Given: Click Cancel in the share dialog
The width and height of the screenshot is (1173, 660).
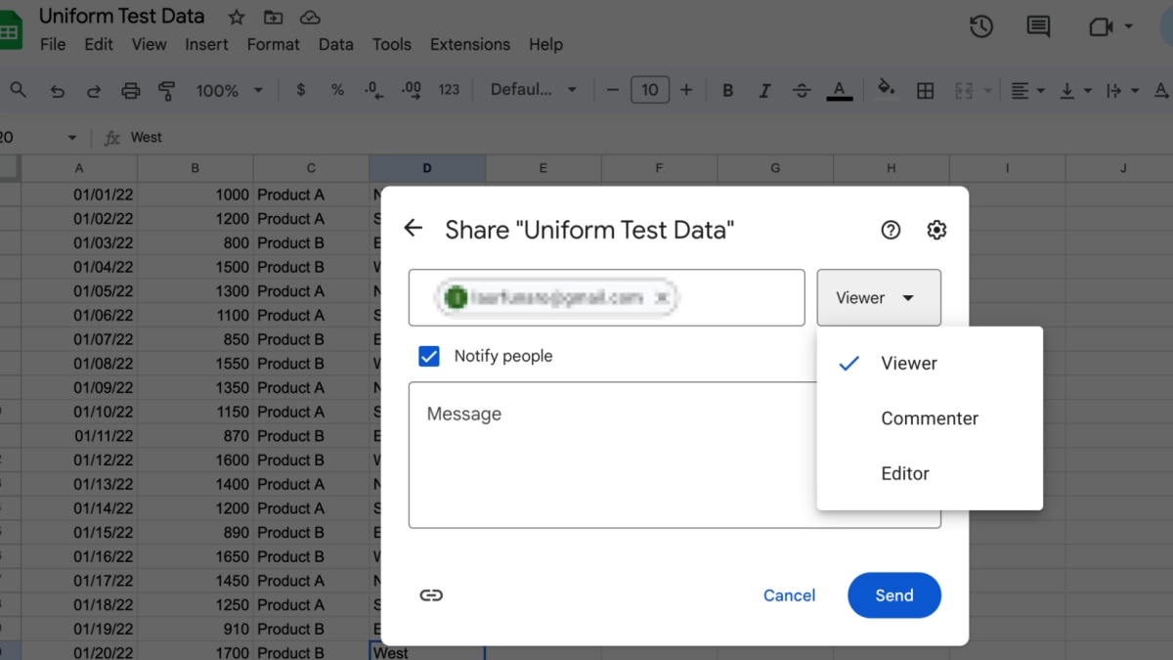Looking at the screenshot, I should 789,594.
